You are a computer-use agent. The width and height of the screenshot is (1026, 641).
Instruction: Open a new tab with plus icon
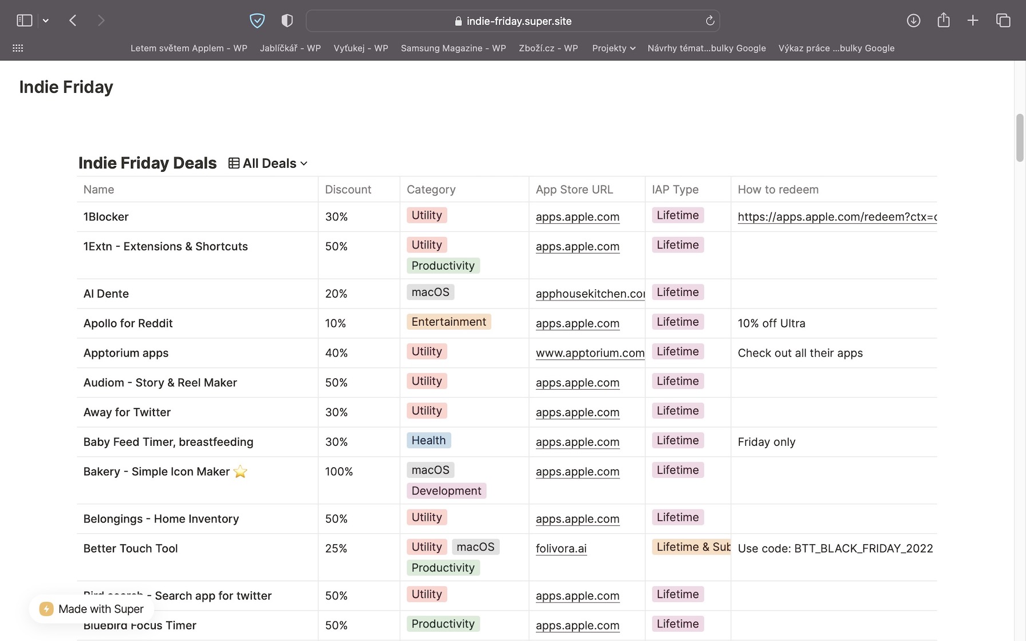973,21
